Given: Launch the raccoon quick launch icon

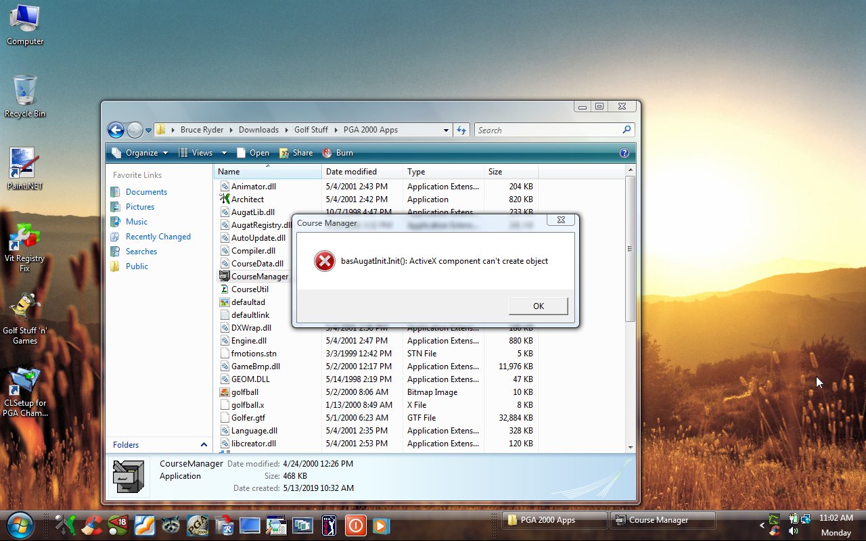Looking at the screenshot, I should [x=171, y=525].
